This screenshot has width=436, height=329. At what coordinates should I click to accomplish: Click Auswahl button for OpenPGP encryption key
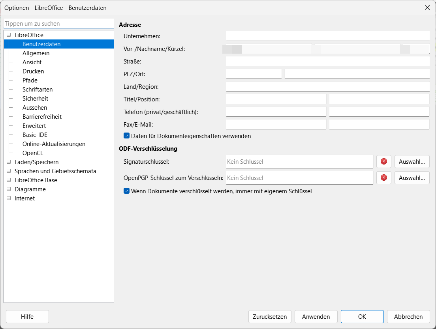point(412,178)
